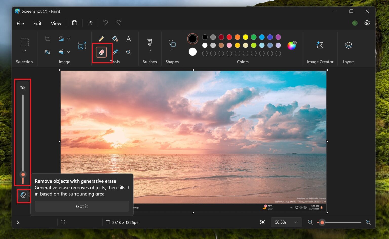Click the screen fit toggle in status bar

point(263,222)
